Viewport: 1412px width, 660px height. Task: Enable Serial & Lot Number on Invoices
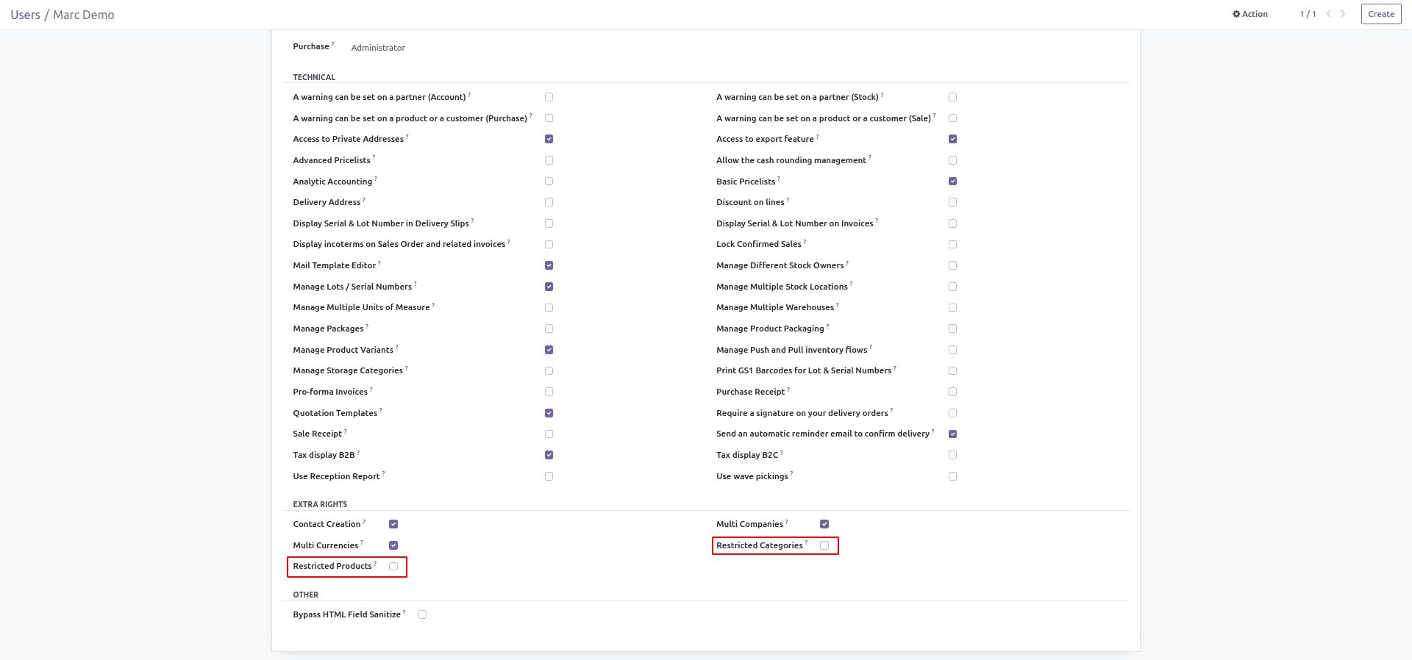click(952, 223)
